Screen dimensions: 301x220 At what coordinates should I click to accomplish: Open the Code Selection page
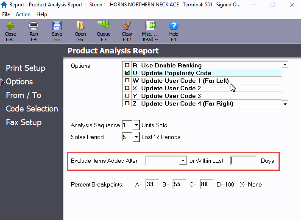32,109
